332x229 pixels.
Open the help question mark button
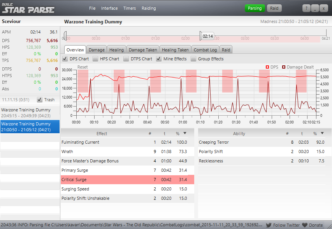(x=306, y=8)
